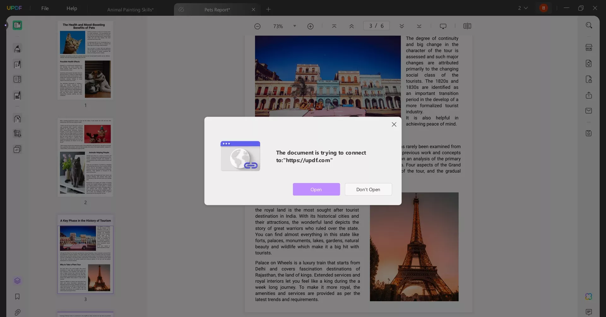This screenshot has width=606, height=317.
Task: Jump to last page arrow
Action: tap(419, 26)
